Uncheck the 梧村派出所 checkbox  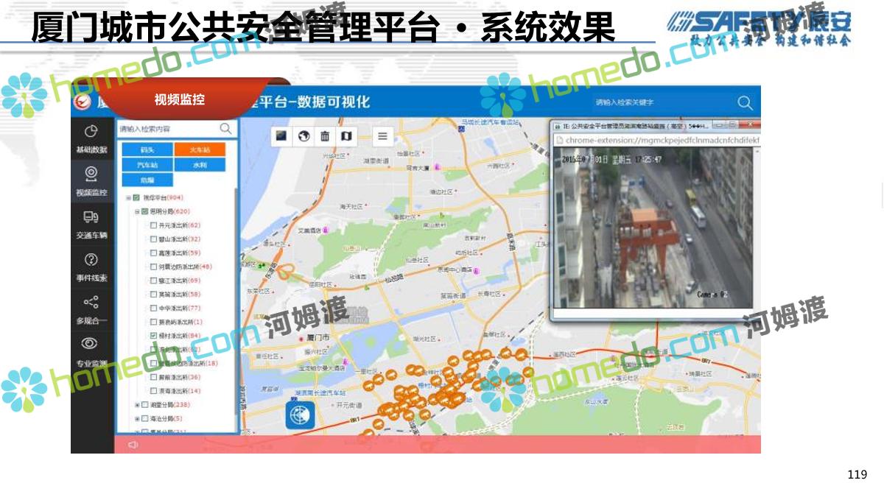153,336
